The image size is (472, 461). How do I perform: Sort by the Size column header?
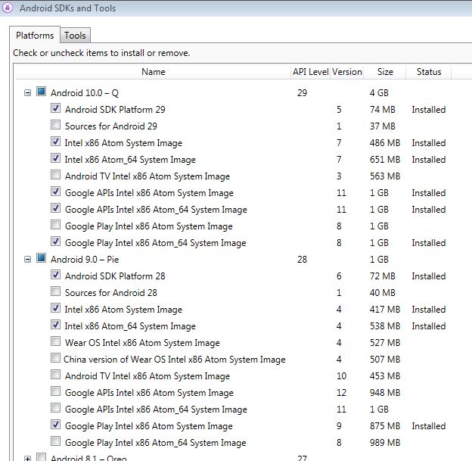385,72
